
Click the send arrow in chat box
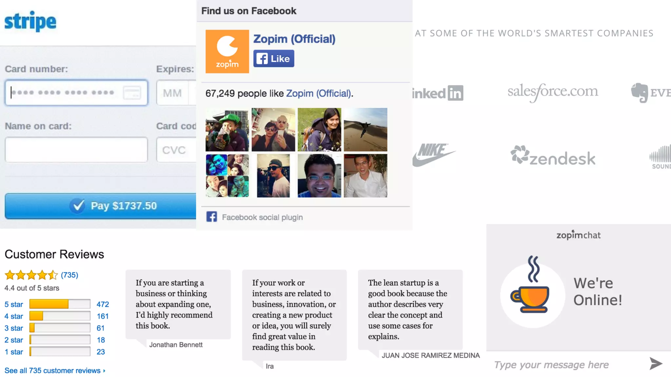click(656, 364)
